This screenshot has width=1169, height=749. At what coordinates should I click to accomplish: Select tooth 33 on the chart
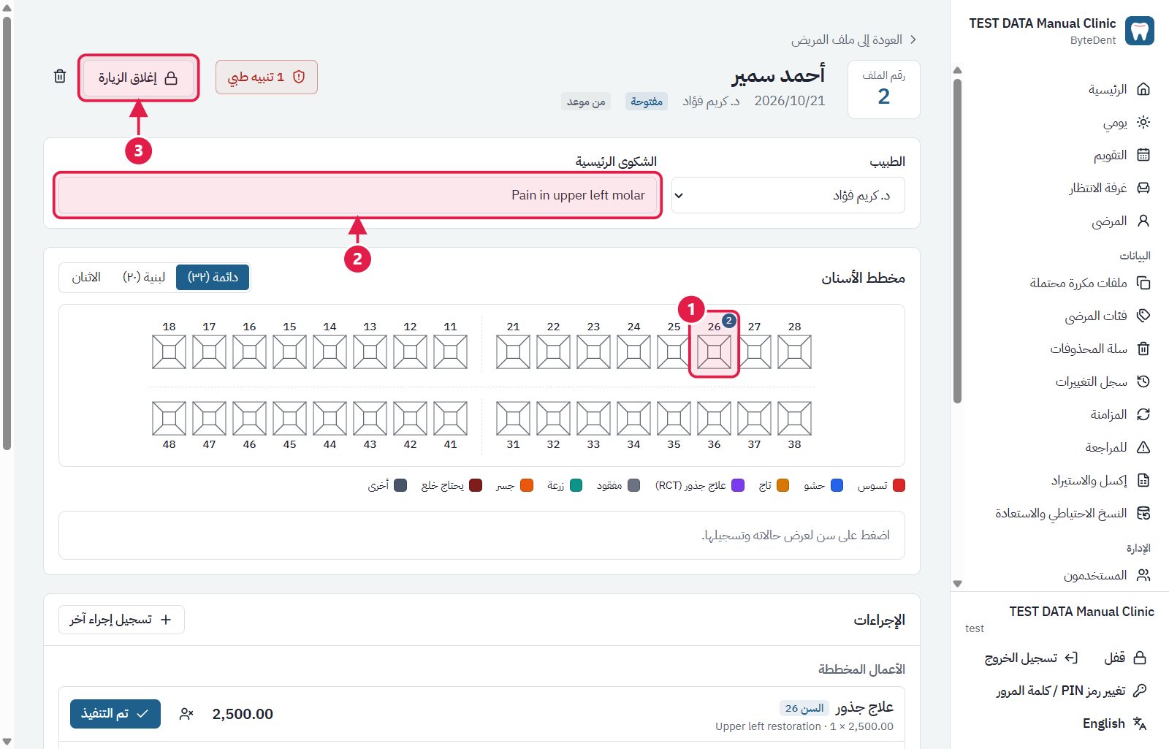[593, 418]
